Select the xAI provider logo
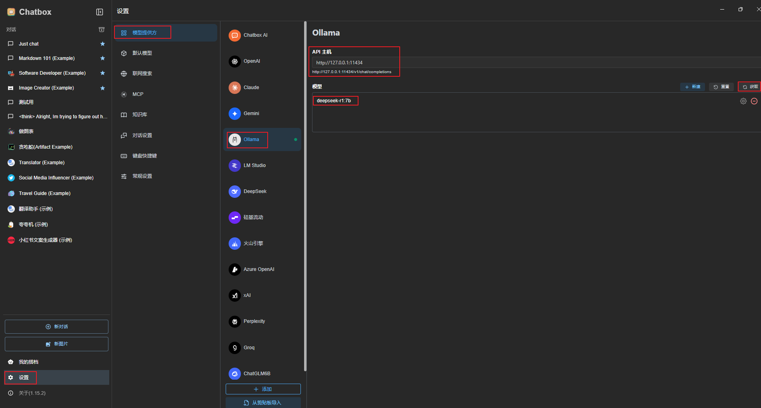The image size is (761, 408). [x=235, y=295]
